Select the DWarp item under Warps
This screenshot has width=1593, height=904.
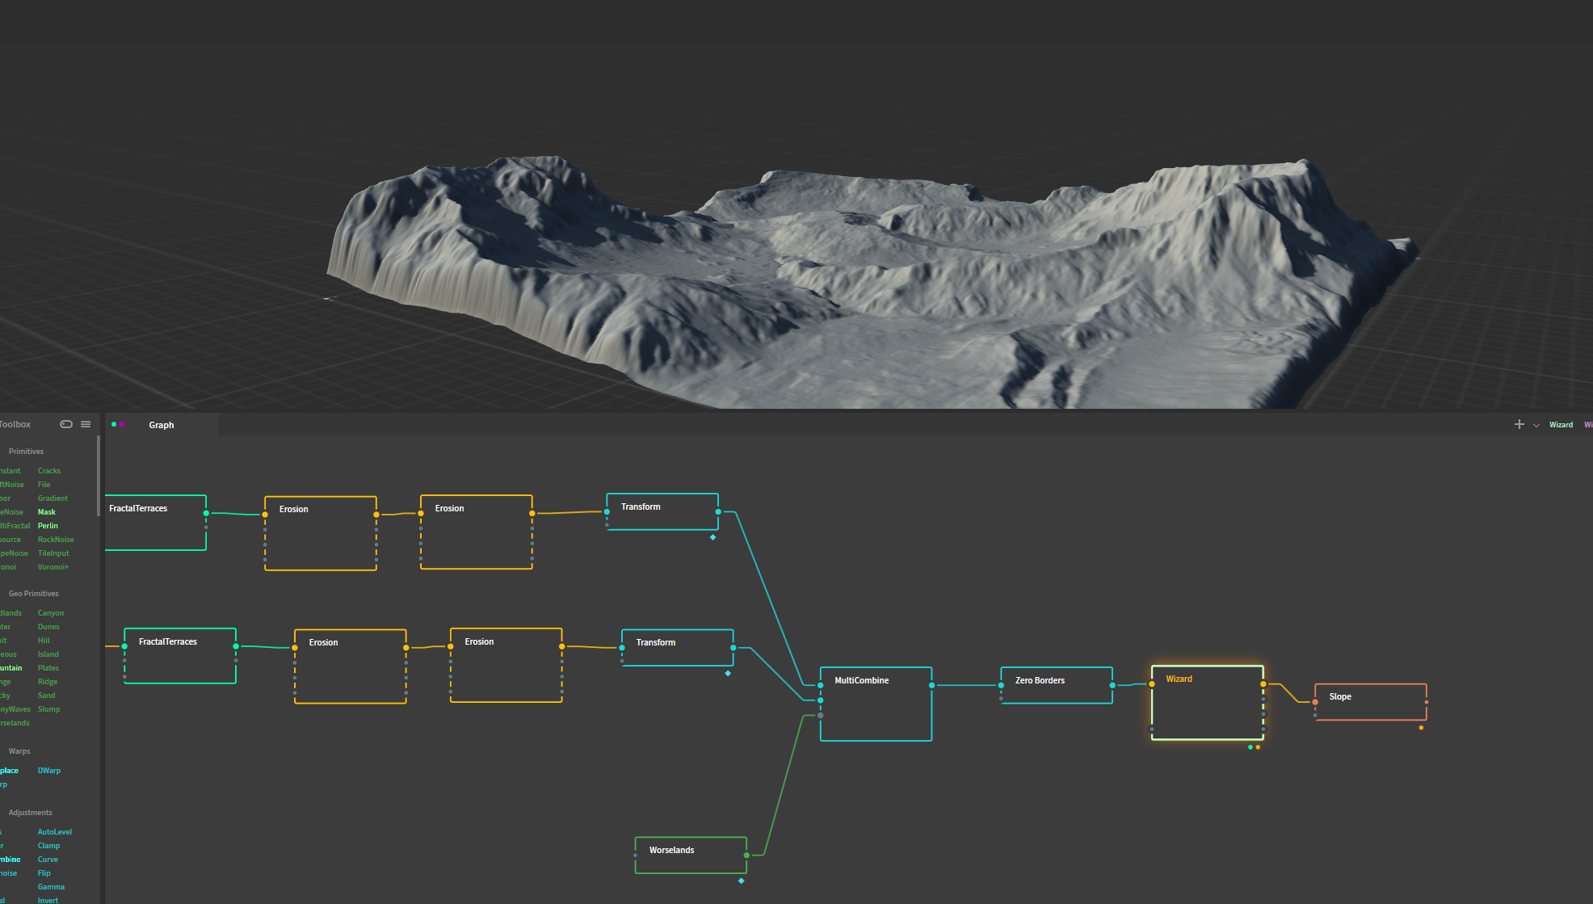click(49, 771)
